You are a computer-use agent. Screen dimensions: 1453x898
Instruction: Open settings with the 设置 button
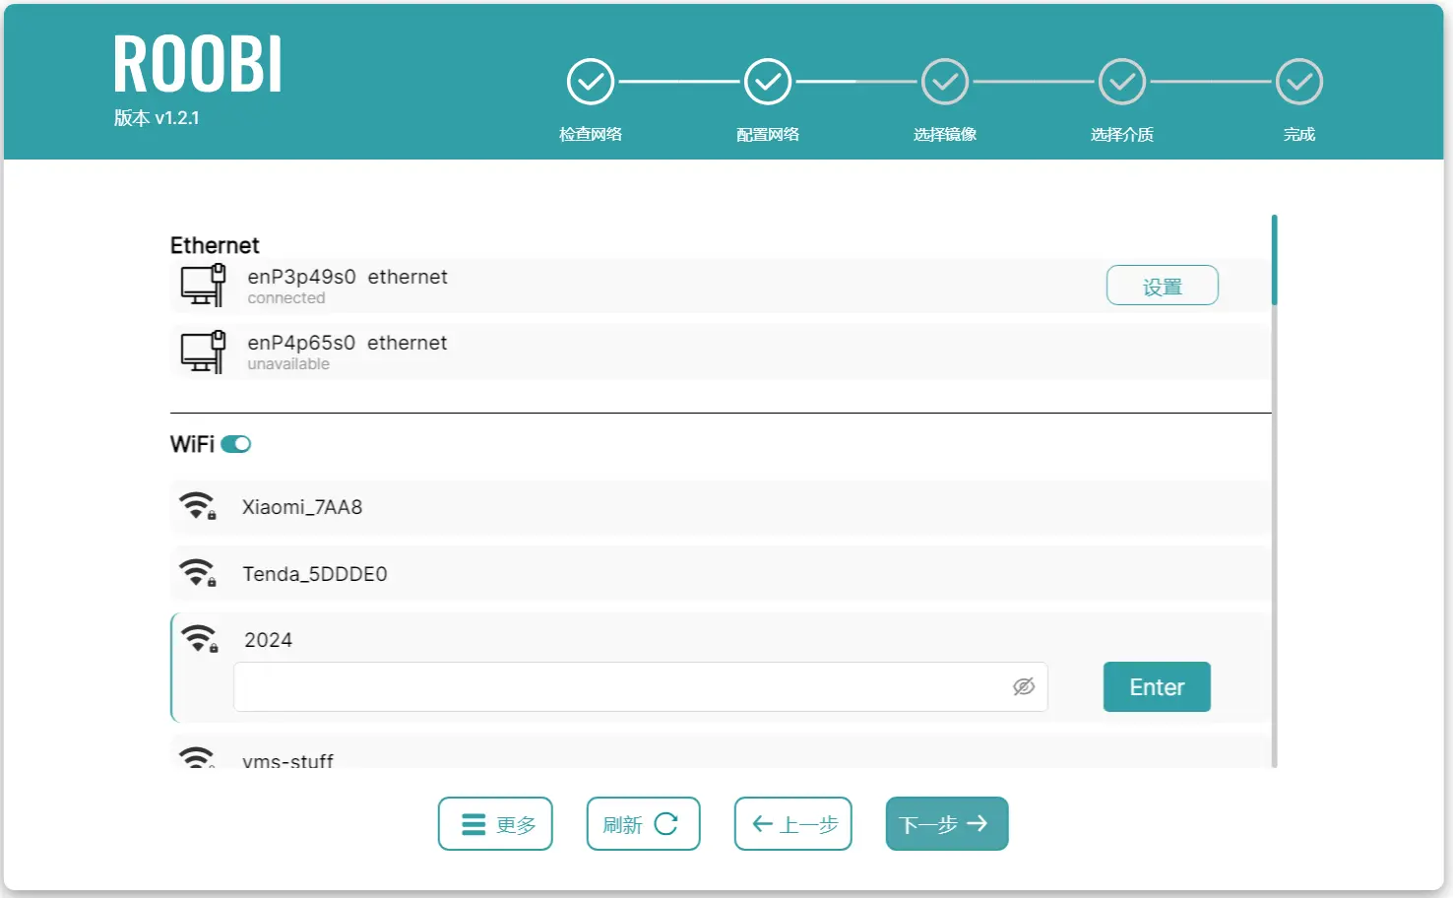point(1163,286)
